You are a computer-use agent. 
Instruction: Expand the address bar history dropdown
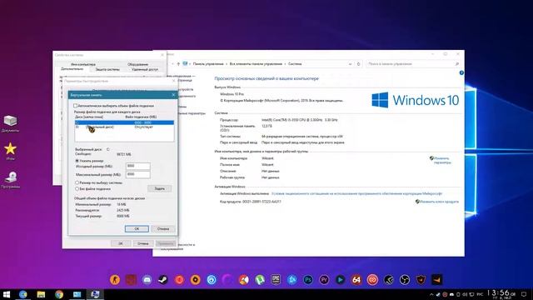(x=350, y=64)
